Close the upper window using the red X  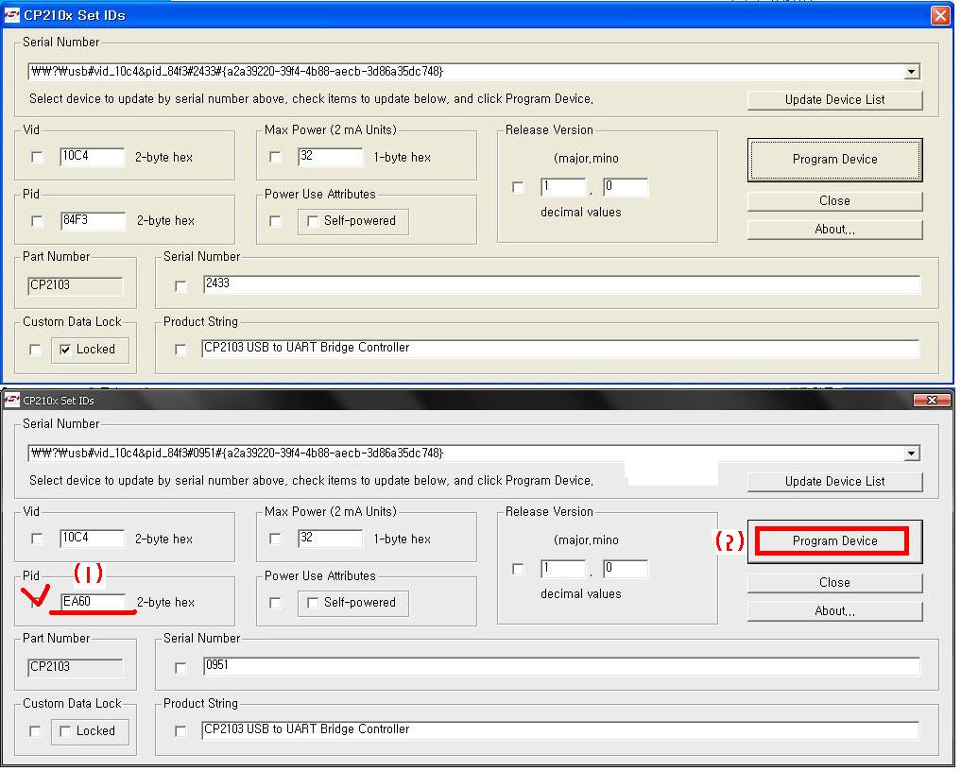coord(939,15)
